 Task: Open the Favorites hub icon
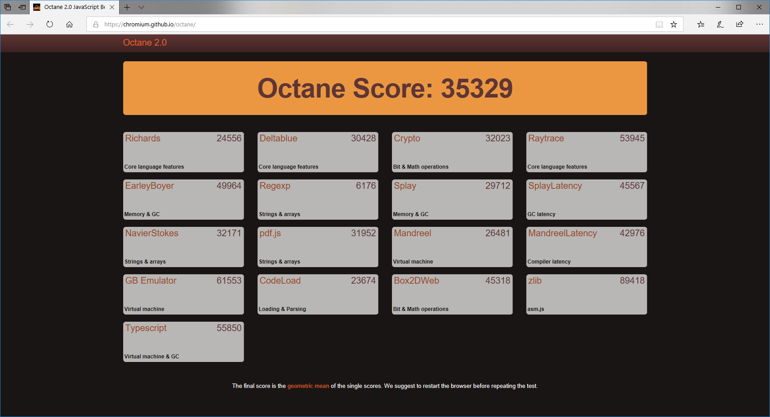pyautogui.click(x=701, y=24)
